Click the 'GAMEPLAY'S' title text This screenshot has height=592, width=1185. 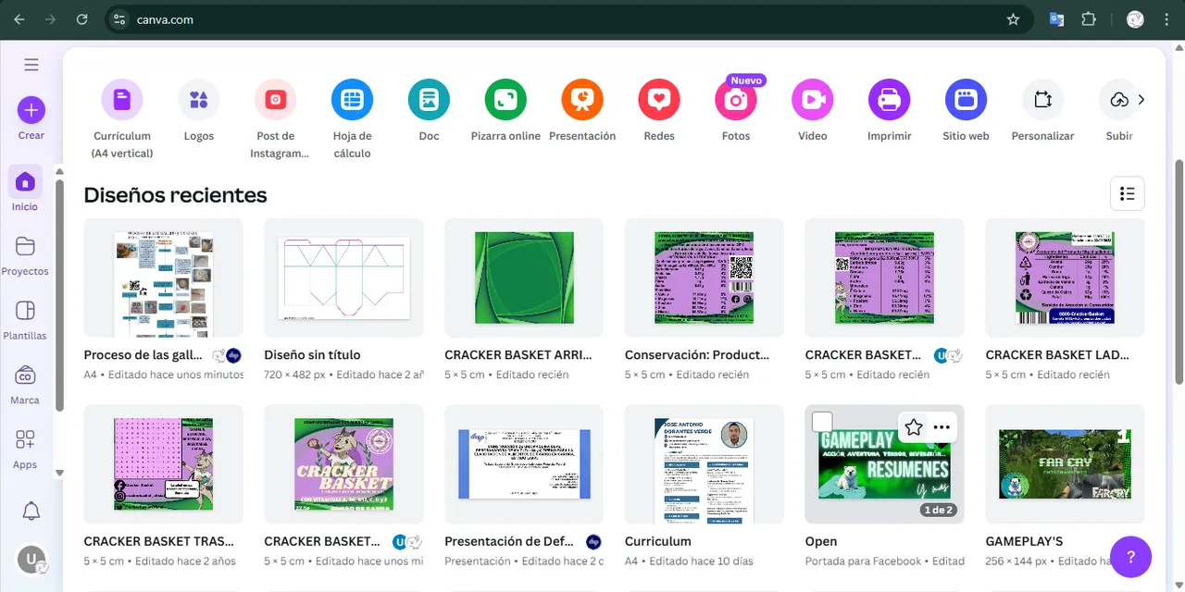tap(1024, 541)
